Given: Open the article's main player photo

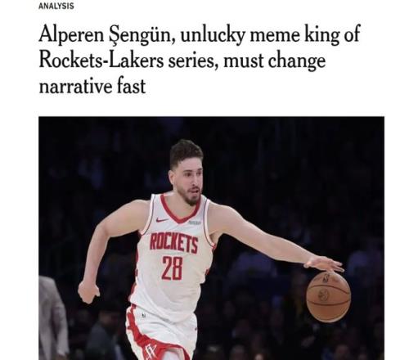Looking at the screenshot, I should 211,238.
